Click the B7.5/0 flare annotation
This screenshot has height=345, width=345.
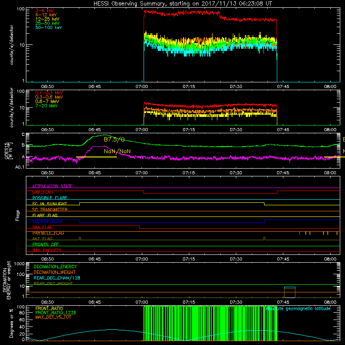click(114, 139)
